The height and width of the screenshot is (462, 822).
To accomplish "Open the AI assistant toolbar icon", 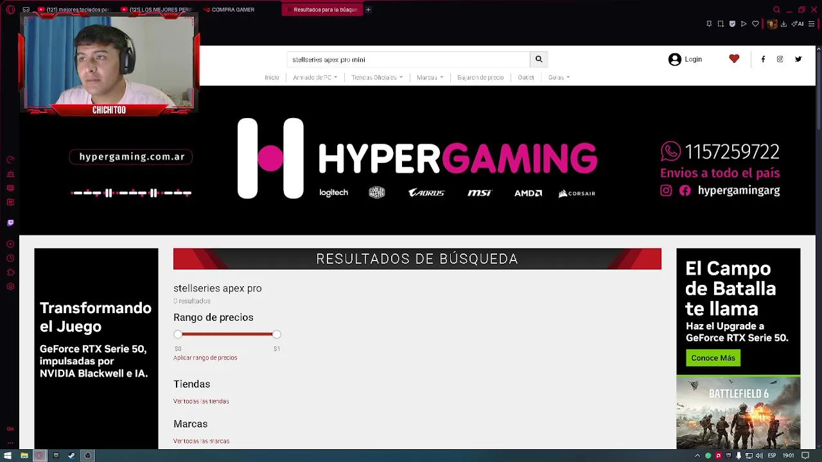I will pos(798,24).
